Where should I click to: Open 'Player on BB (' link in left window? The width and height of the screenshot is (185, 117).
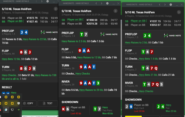pyautogui.click(x=16, y=21)
